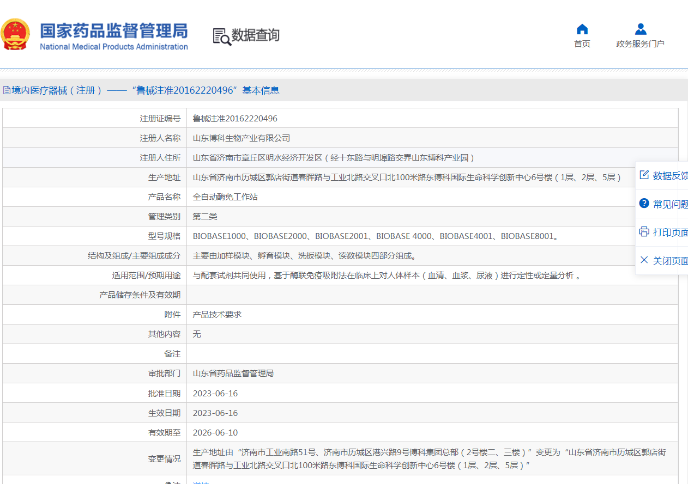Close the page via the X icon

[644, 260]
